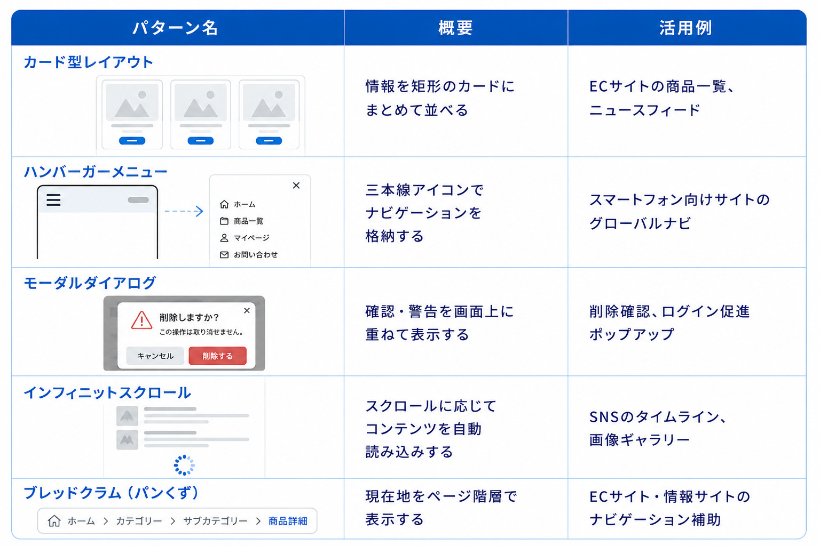
Task: Click ホーム in the breadcrumb trail
Action: (81, 521)
